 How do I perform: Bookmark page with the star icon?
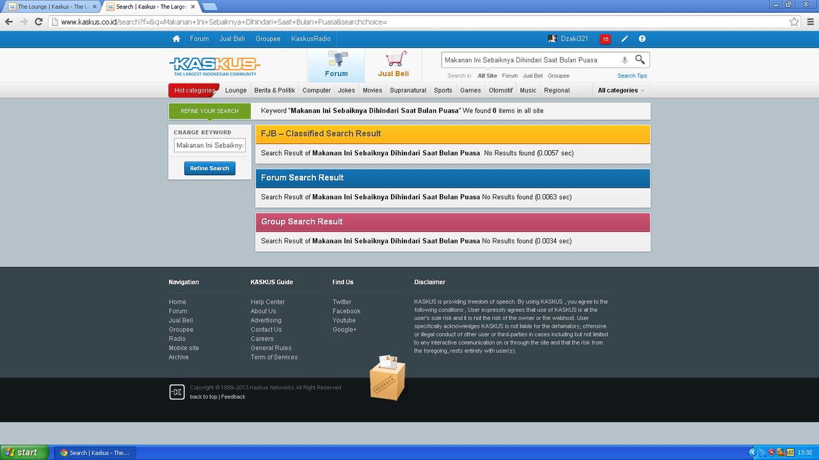coord(794,22)
